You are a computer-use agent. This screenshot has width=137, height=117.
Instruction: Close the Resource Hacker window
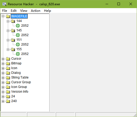coord(131,4)
